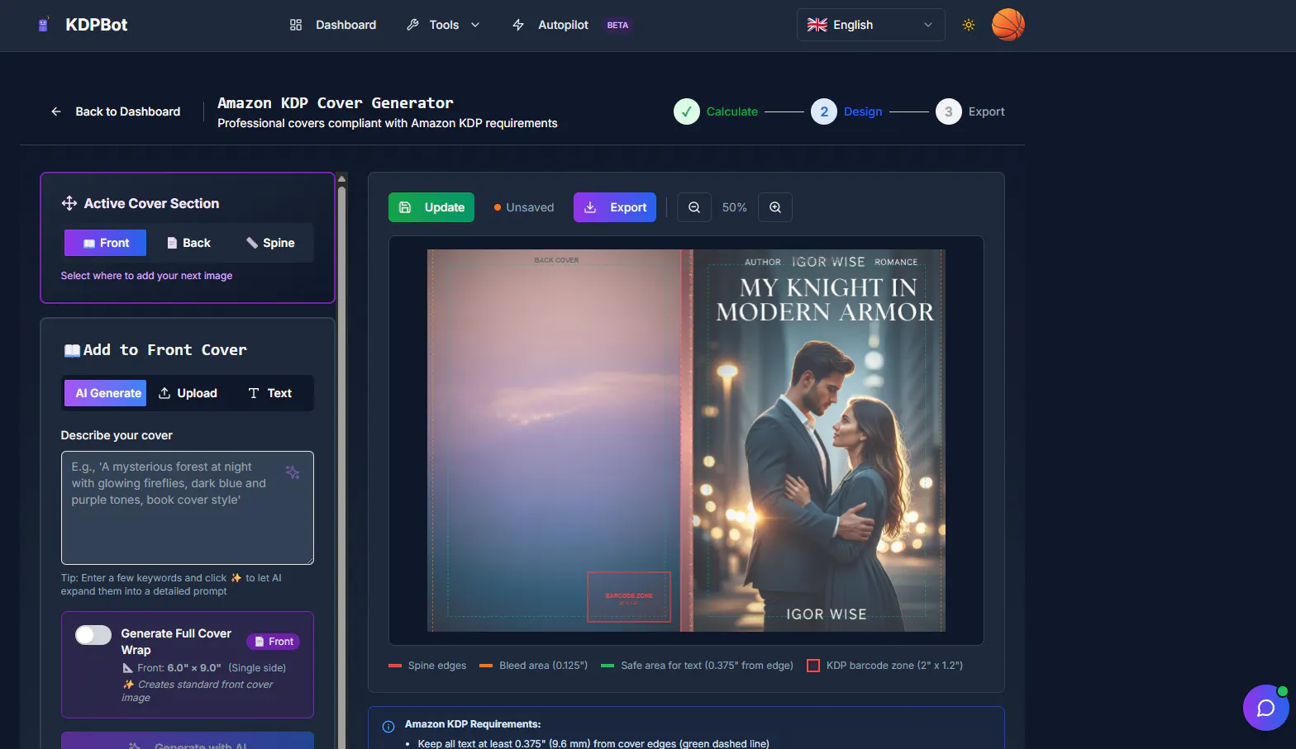Zoom out the cover preview
Screen dimensions: 1296x749
694,207
